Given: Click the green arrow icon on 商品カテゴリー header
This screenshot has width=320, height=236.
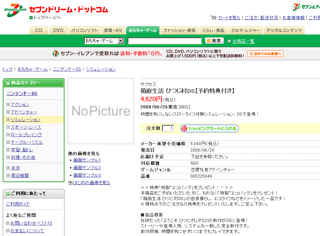Looking at the screenshot, I should [8, 83].
